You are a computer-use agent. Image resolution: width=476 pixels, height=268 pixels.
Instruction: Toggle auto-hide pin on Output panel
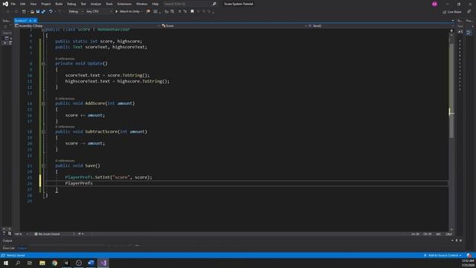tap(456, 240)
